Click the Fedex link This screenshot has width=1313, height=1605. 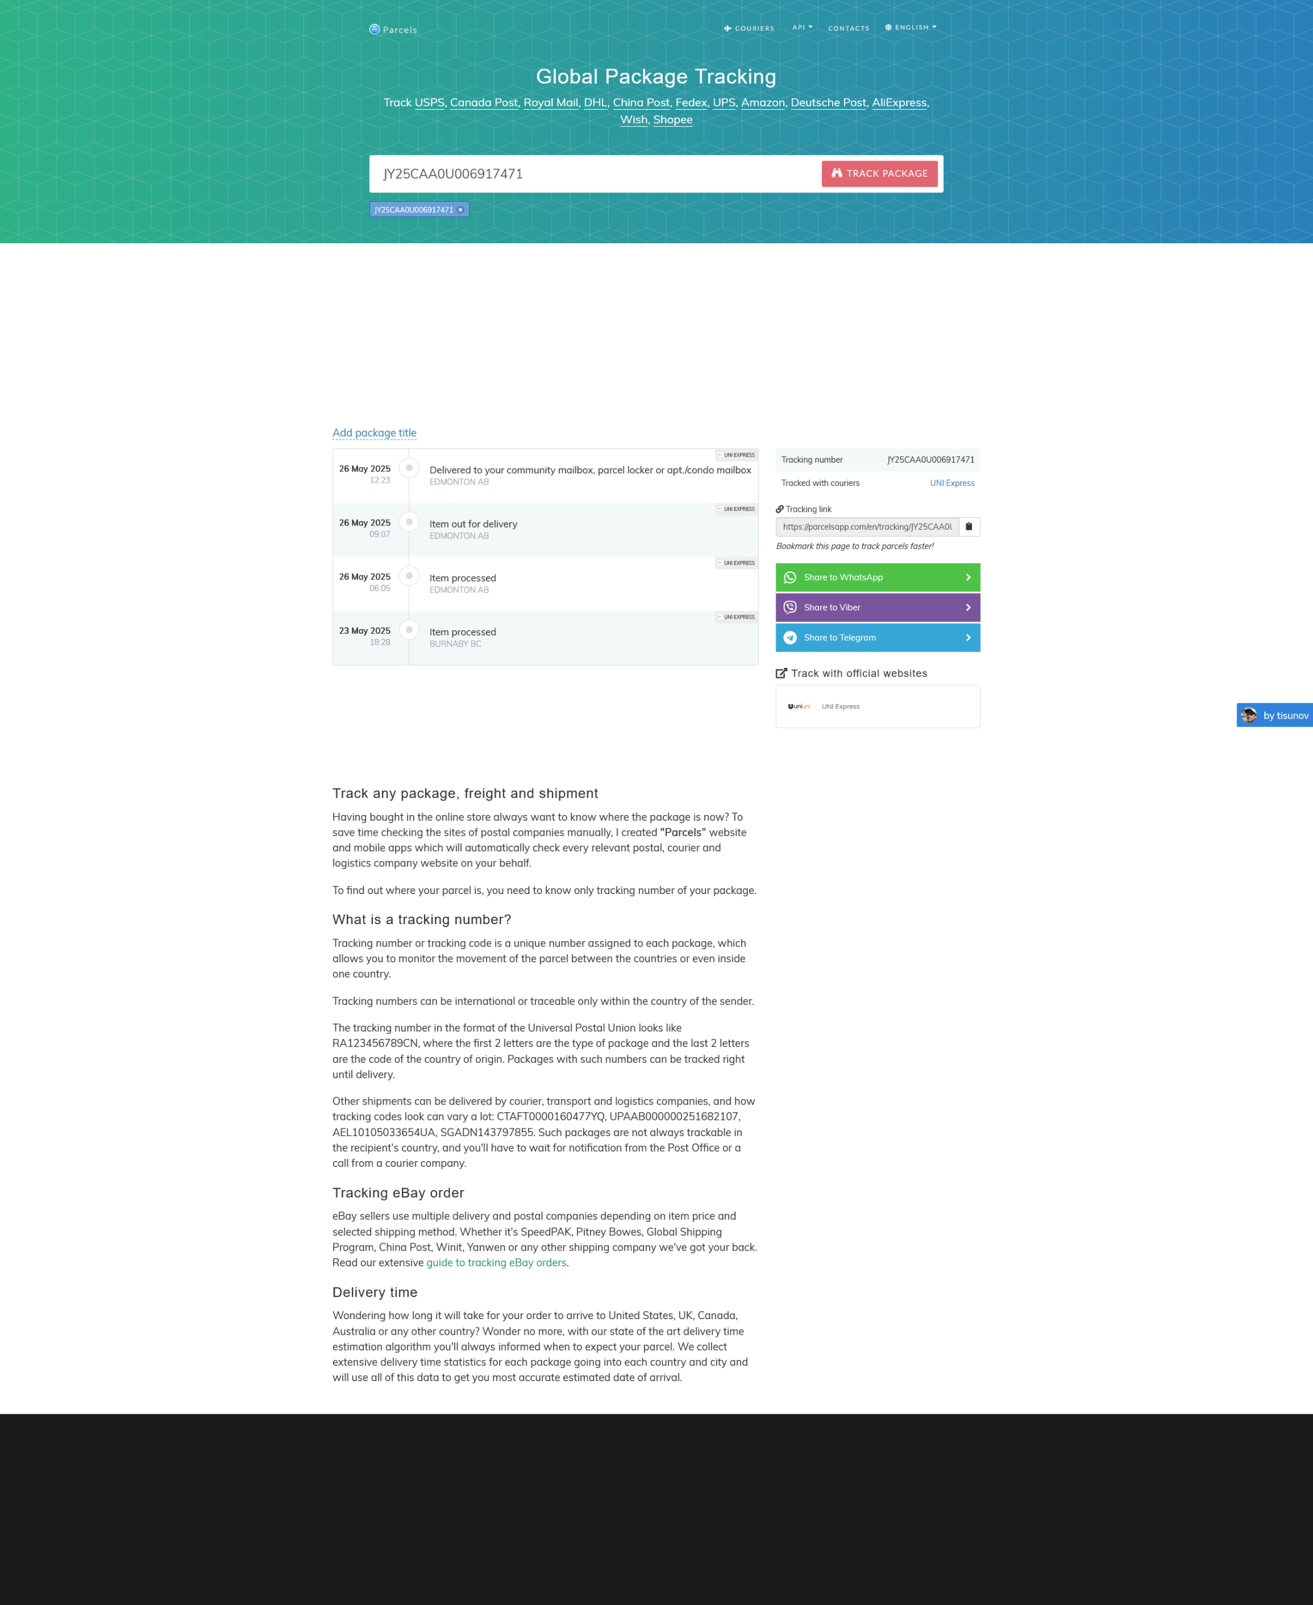[691, 103]
